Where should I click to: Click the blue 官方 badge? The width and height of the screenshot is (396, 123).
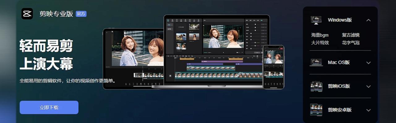coord(81,14)
